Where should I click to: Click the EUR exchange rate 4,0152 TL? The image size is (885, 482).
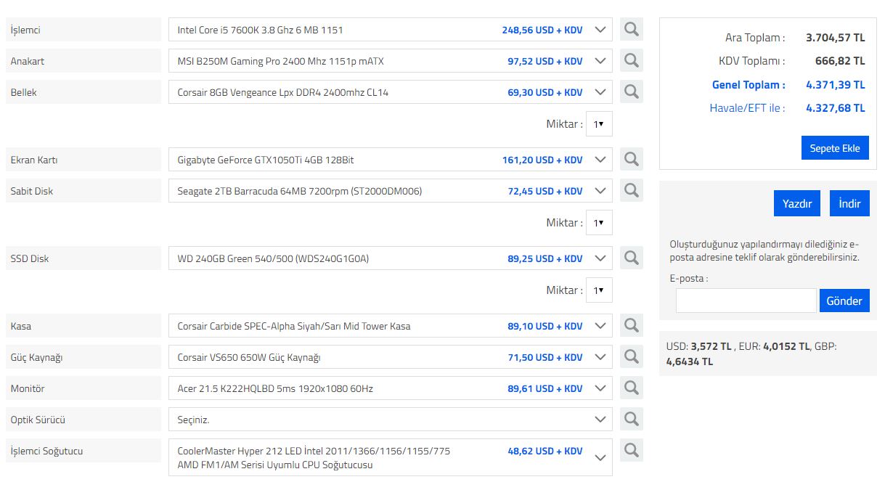pos(786,346)
